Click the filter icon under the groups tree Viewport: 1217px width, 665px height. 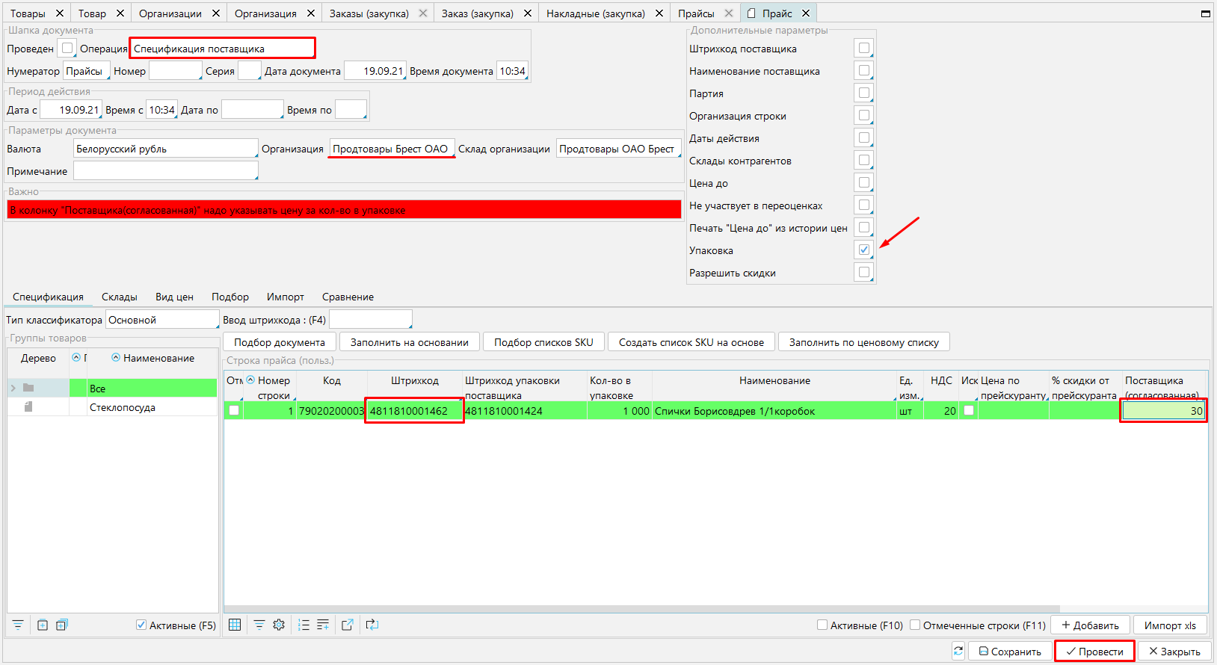click(x=18, y=625)
